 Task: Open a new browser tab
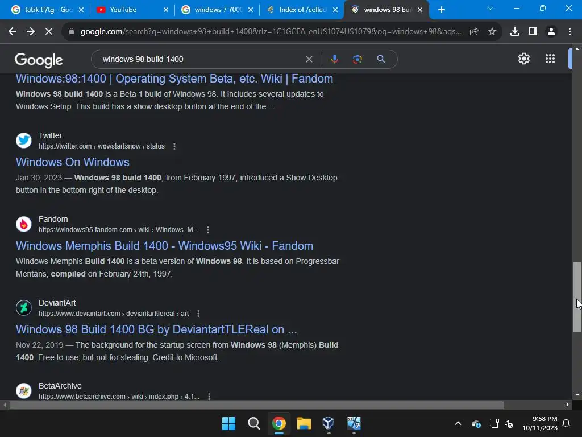tap(441, 10)
